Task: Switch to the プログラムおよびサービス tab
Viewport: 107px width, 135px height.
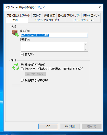Action: [47, 20]
